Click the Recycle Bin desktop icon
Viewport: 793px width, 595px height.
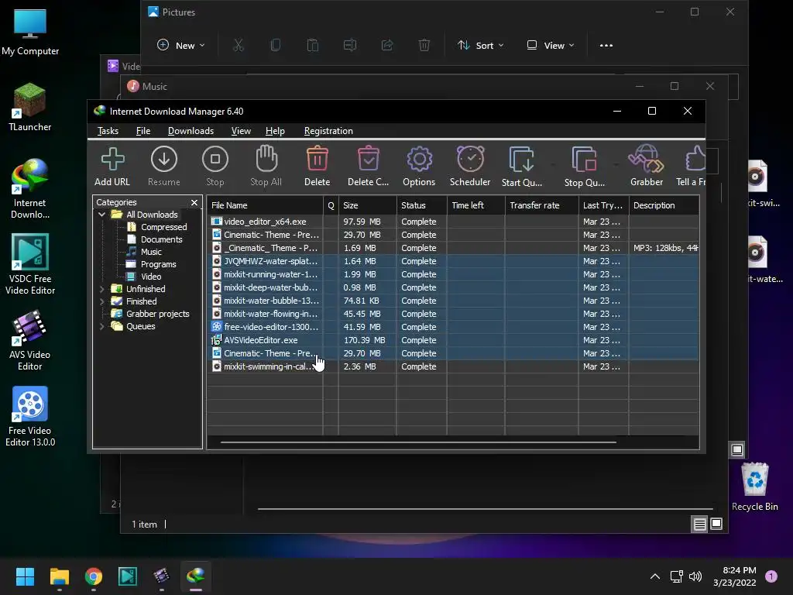(x=754, y=487)
